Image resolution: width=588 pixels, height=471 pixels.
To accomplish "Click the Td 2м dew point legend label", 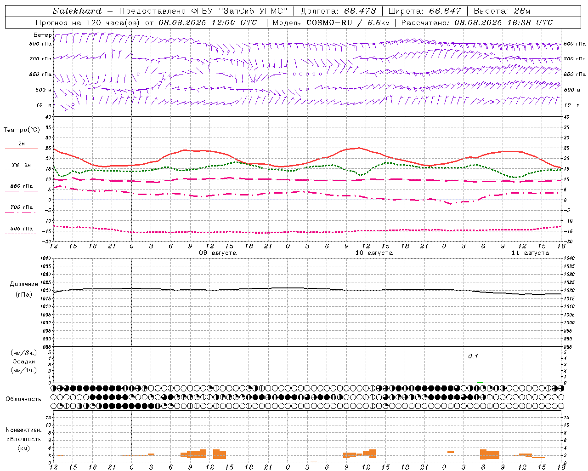I will click(x=21, y=165).
